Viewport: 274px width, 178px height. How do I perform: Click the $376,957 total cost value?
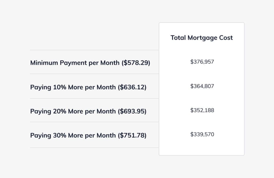click(x=202, y=62)
